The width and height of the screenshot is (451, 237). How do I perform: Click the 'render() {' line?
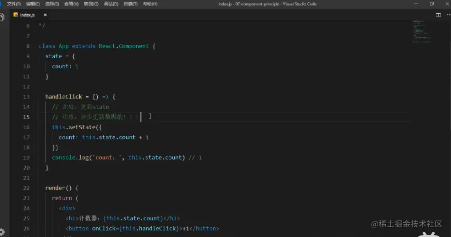click(62, 188)
